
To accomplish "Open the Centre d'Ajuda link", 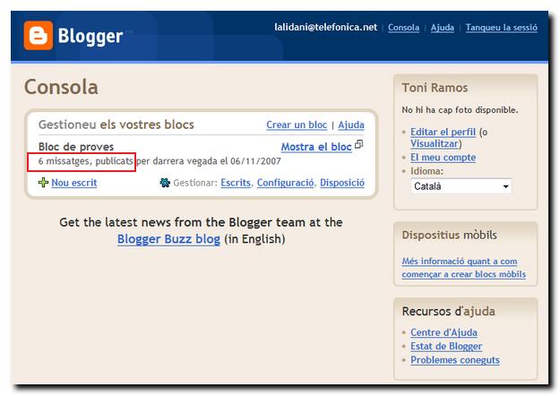I will click(444, 332).
